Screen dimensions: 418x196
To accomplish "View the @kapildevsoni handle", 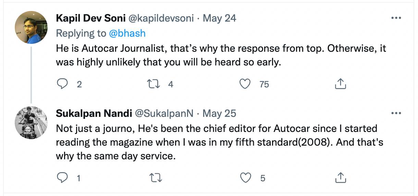I will point(160,18).
